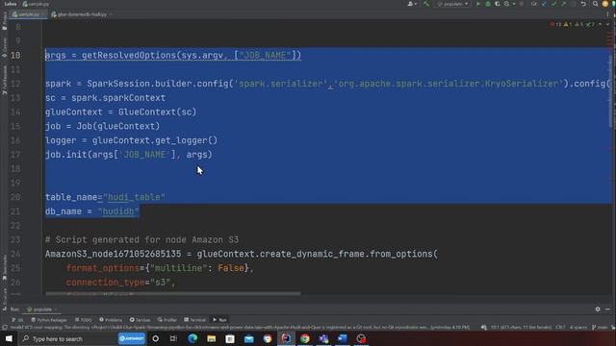Viewport: 616px width, 346px height.
Task: Run with coverage icon in toolbar
Action: 498,4
